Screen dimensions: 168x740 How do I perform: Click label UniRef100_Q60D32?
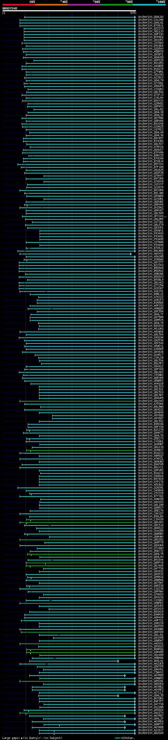pos(150,410)
